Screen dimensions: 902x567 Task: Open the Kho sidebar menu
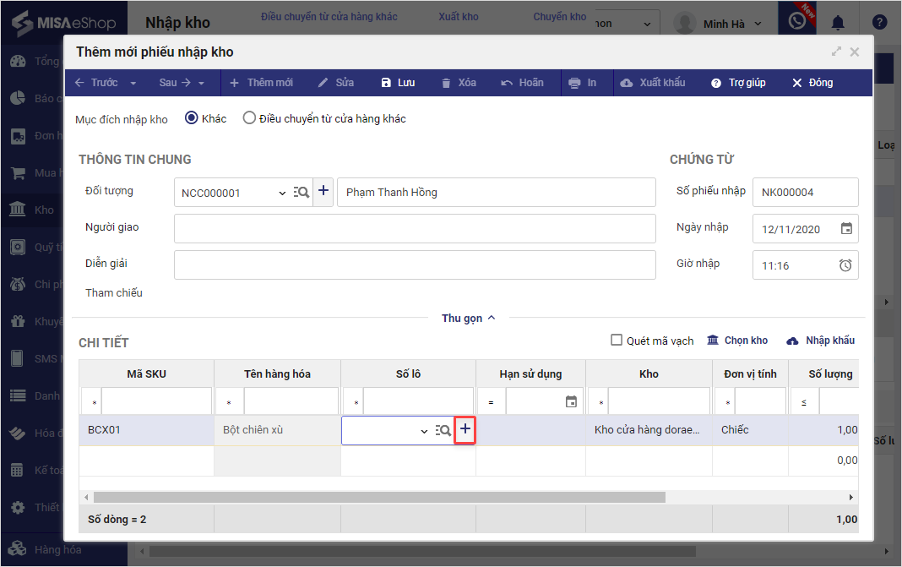(x=32, y=210)
